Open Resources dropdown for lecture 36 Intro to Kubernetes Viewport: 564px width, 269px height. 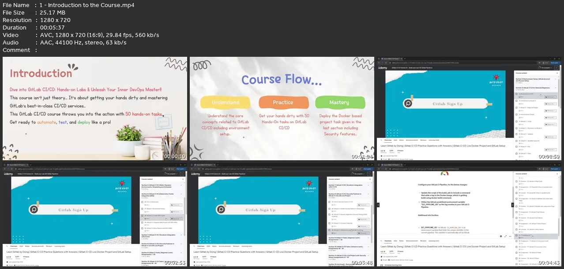[176, 205]
